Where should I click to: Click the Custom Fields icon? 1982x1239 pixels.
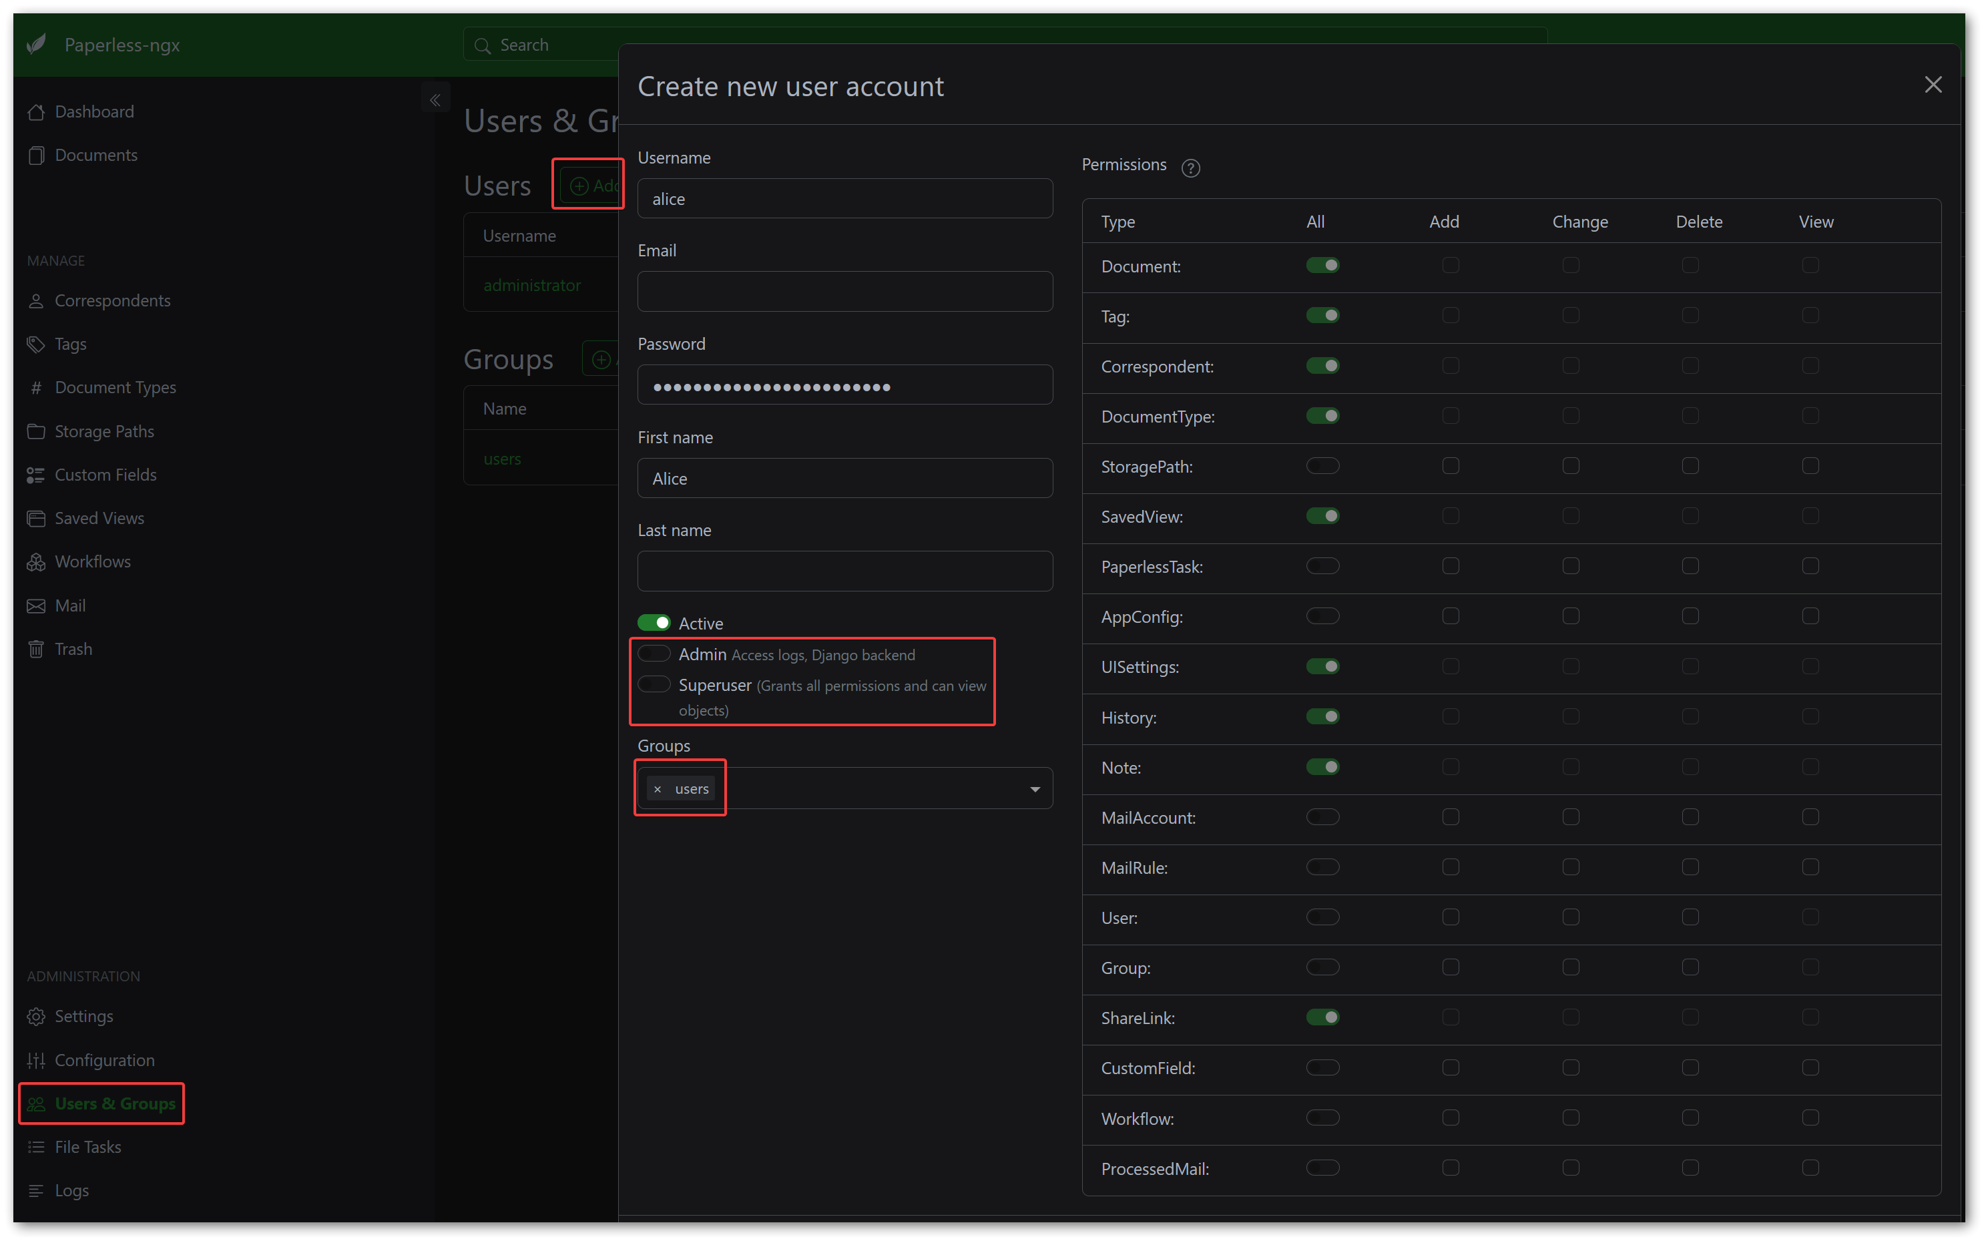pos(37,474)
